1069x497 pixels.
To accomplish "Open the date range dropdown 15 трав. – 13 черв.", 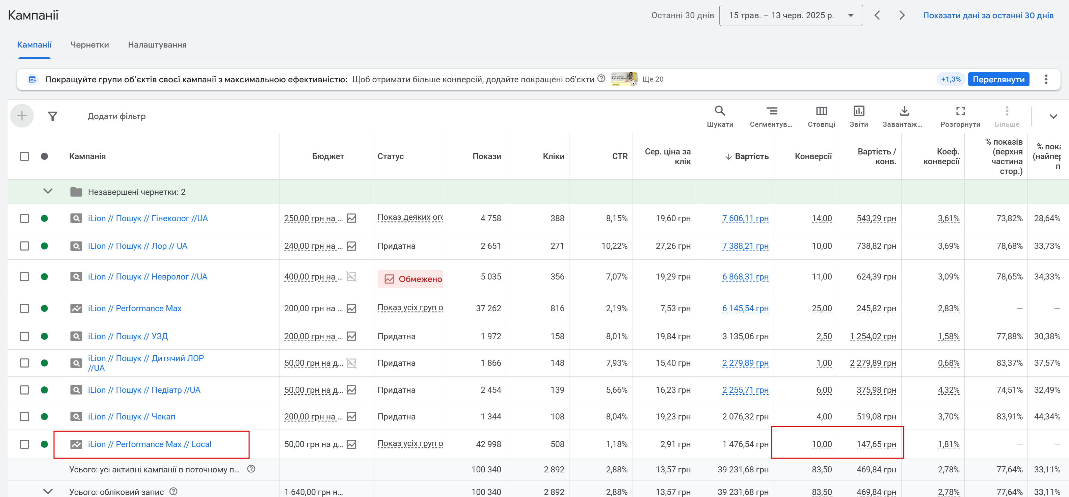I will 791,15.
